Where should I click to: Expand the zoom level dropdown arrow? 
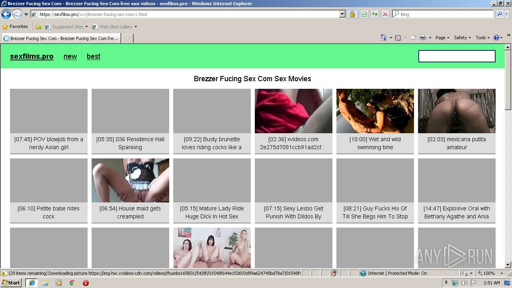502,273
